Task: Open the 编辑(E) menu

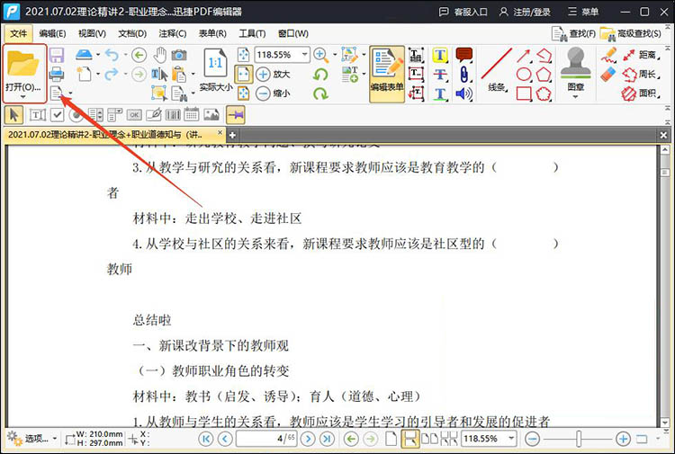Action: [52, 33]
